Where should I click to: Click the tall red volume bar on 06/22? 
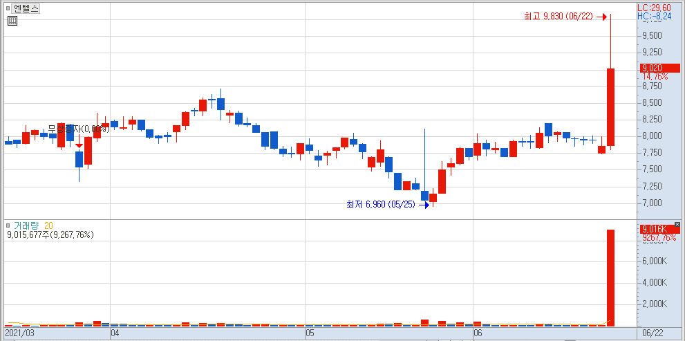611,277
